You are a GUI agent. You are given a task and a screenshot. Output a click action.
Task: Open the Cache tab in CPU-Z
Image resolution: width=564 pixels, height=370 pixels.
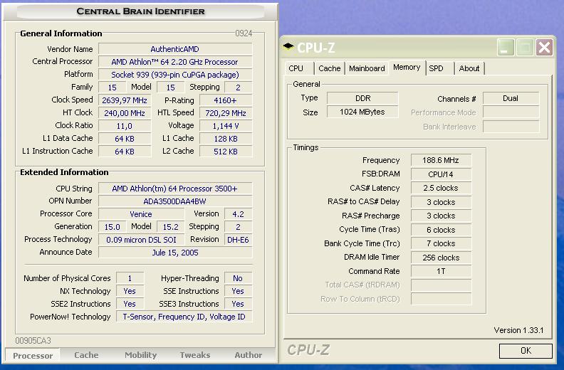(329, 68)
